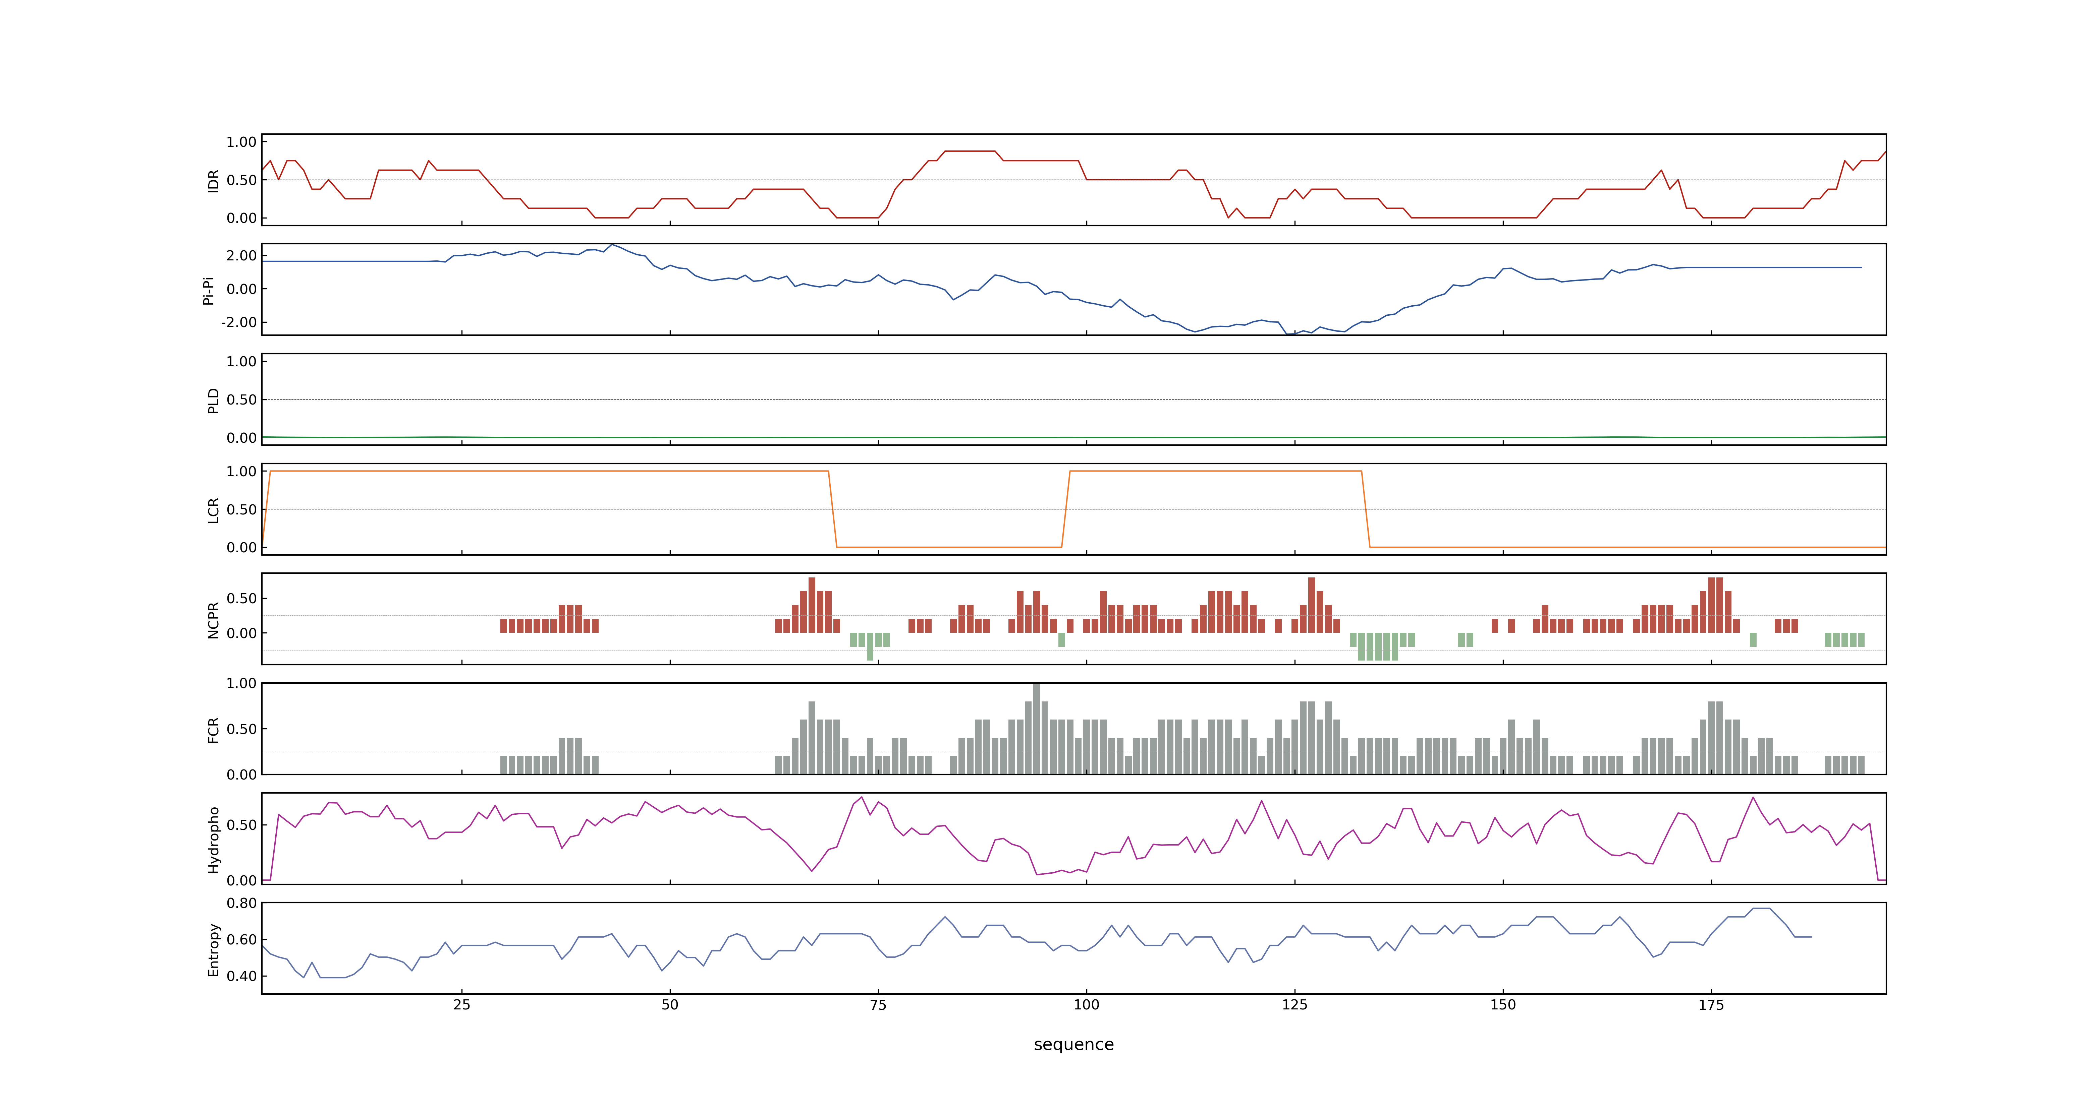Click the 0.40 tick on Entropy axis
This screenshot has height=1117, width=2096.
(x=242, y=976)
